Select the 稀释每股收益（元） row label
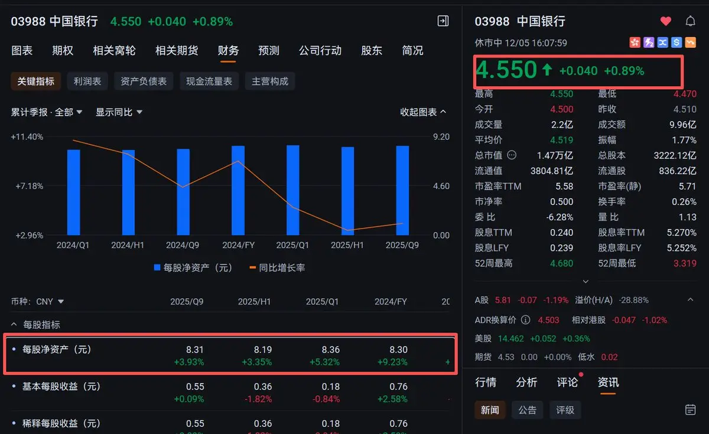Screen dimensions: 709x434 [x=61, y=423]
